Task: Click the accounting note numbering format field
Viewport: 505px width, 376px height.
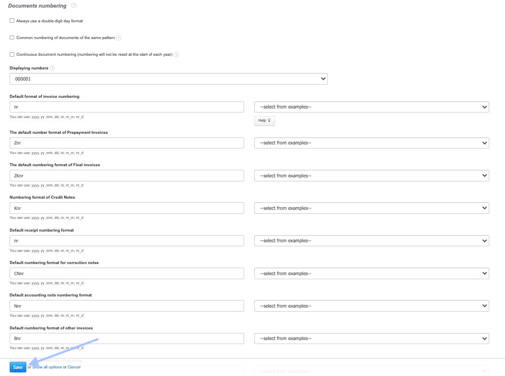Action: pyautogui.click(x=127, y=306)
